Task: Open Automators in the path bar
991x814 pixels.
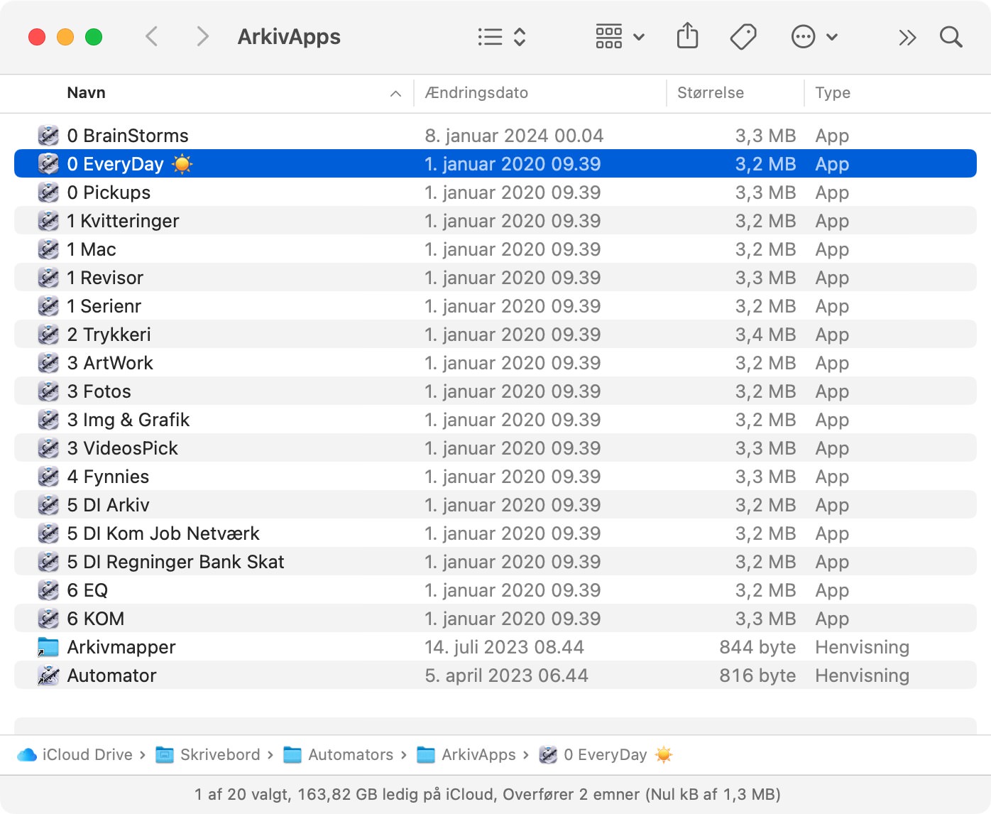Action: tap(338, 754)
